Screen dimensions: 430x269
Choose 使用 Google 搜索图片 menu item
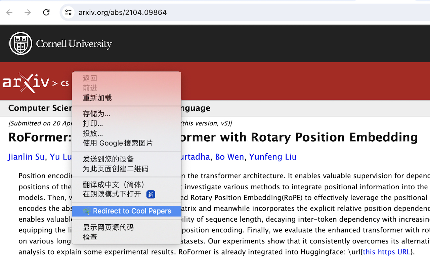(118, 143)
